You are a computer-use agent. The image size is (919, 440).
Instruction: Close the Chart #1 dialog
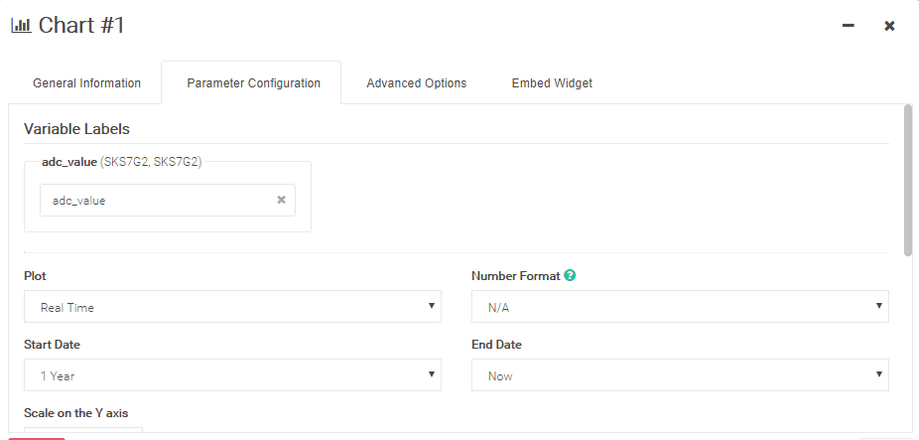pyautogui.click(x=889, y=26)
